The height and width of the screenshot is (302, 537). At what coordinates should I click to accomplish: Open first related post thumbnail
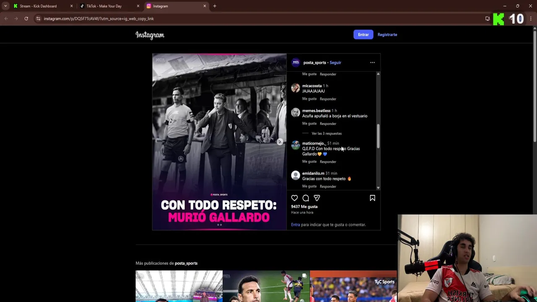[179, 286]
